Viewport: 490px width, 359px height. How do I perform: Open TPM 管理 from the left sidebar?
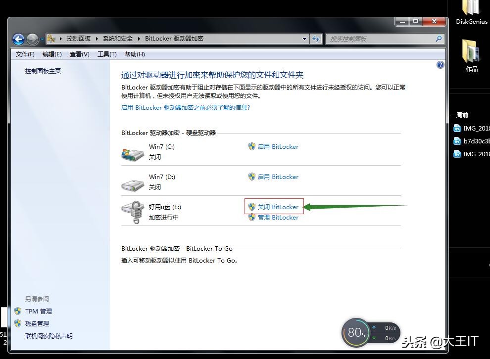pos(38,311)
